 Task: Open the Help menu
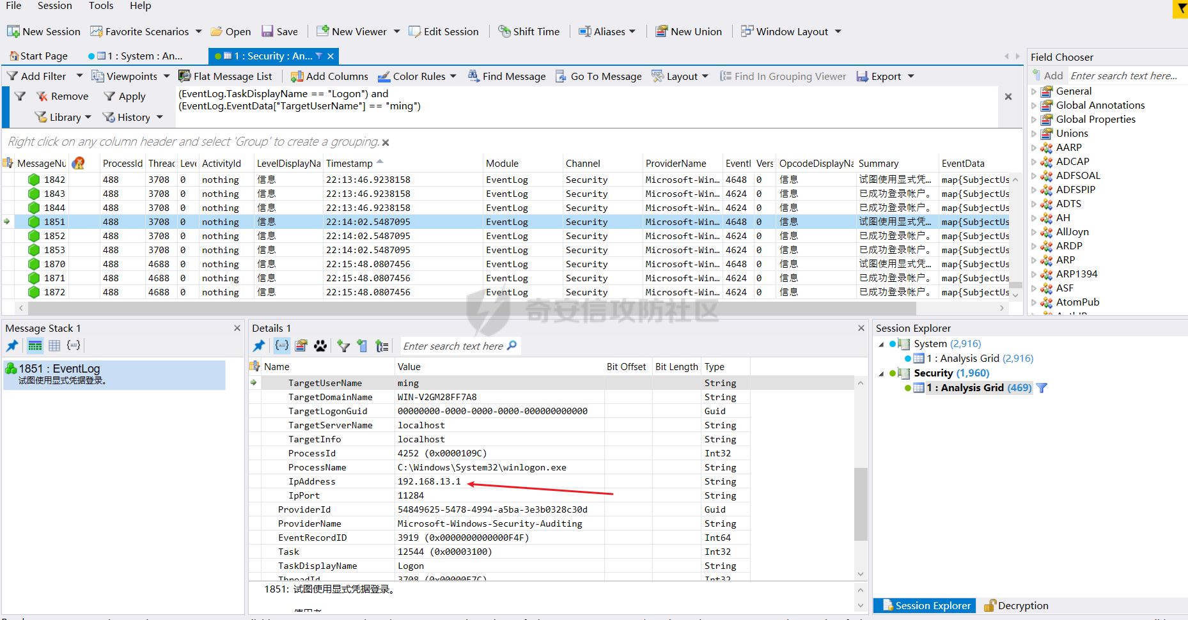coord(141,6)
